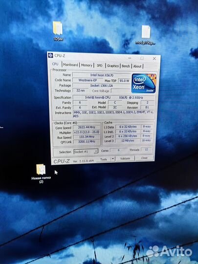Click the Instructions list field
This screenshot has width=198, height=264.
(x=113, y=114)
